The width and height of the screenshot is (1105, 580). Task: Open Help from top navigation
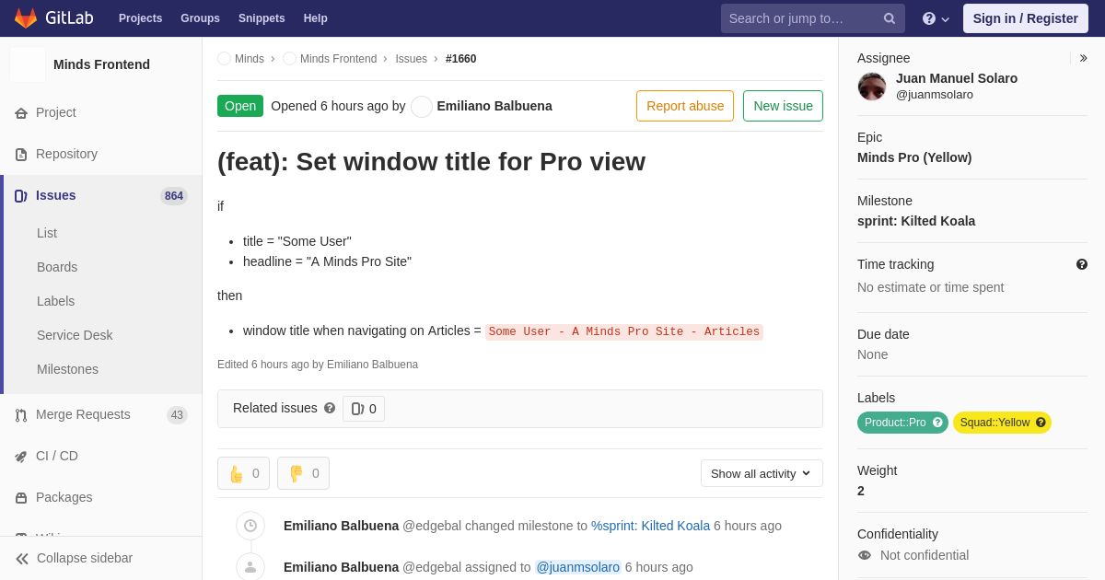316,18
